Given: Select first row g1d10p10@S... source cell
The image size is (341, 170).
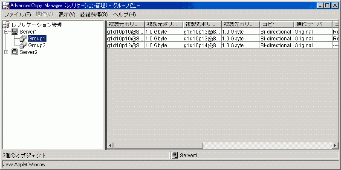Looking at the screenshot, I should pos(125,32).
